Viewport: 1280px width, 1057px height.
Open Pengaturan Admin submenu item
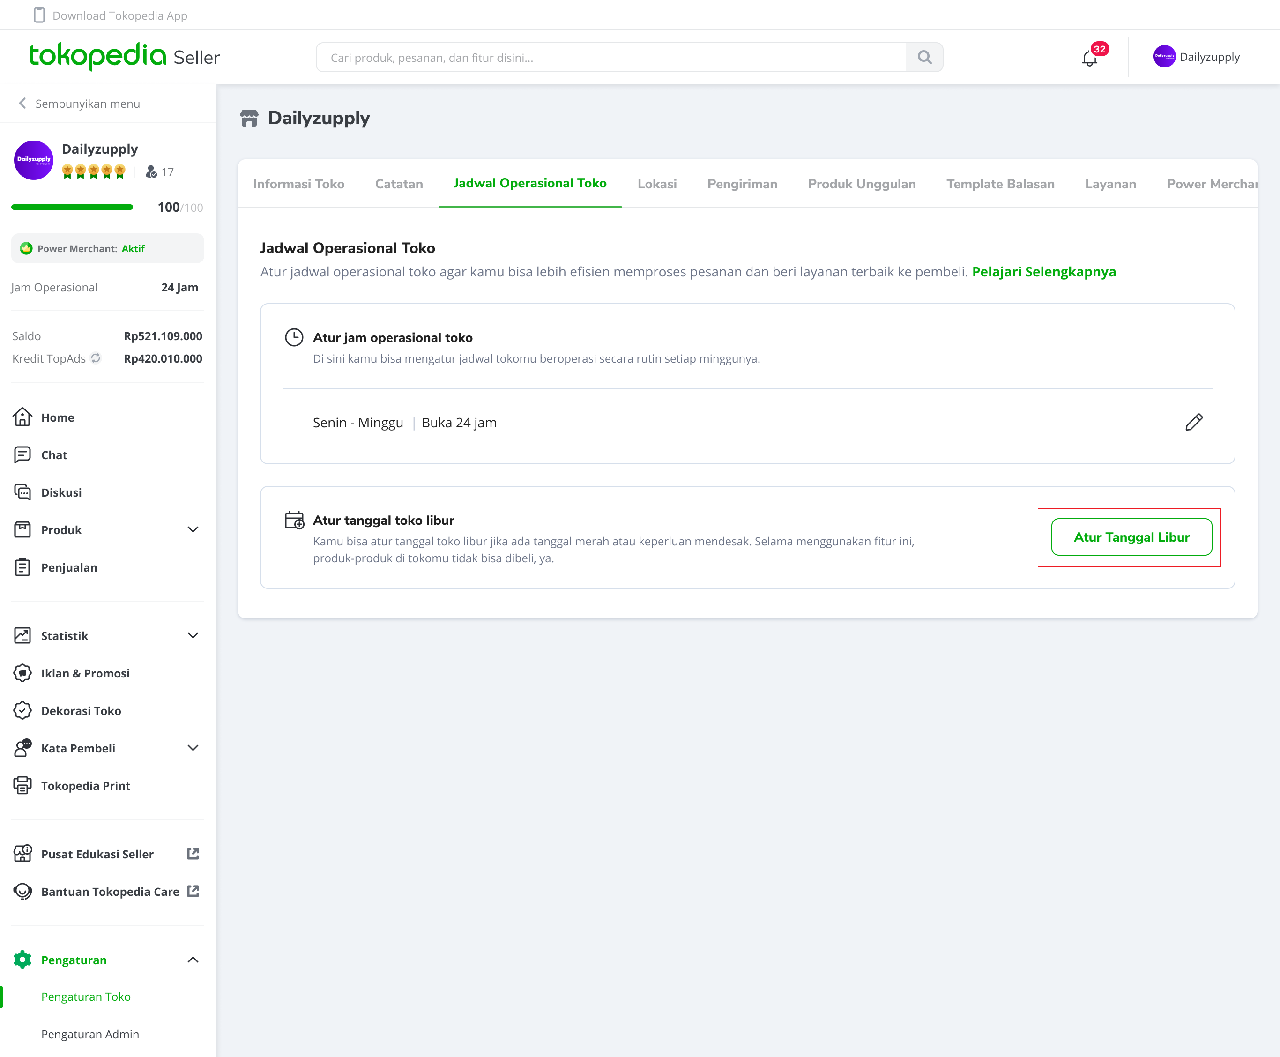coord(90,1034)
